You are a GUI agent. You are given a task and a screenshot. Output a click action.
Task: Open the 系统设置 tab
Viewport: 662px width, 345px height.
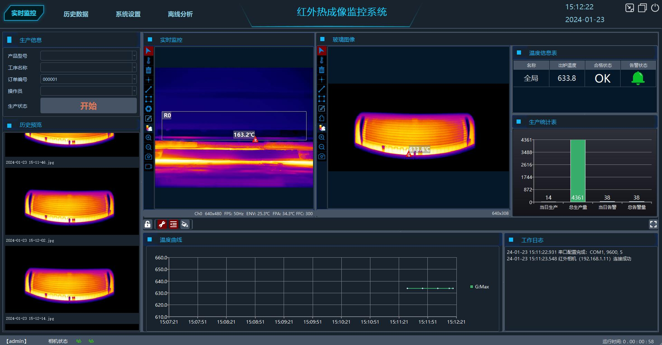coord(128,14)
